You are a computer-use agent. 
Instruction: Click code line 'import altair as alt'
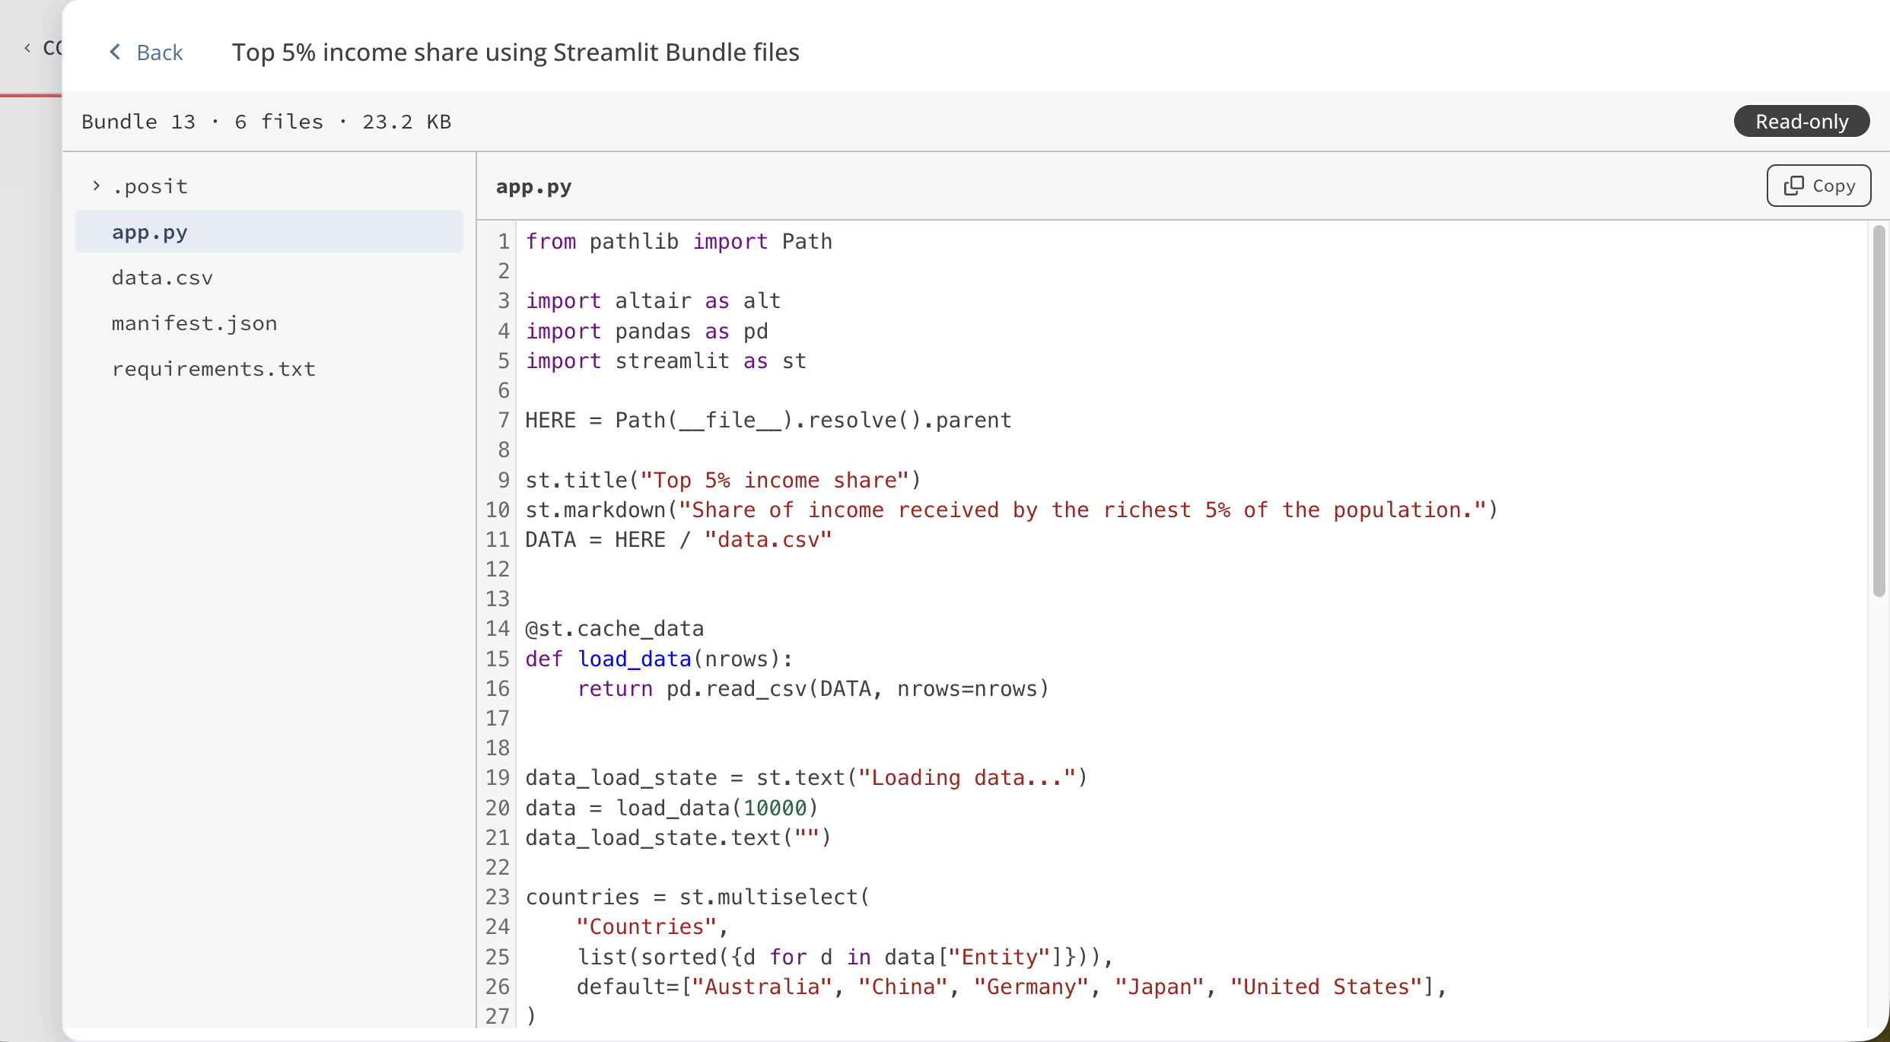654,301
